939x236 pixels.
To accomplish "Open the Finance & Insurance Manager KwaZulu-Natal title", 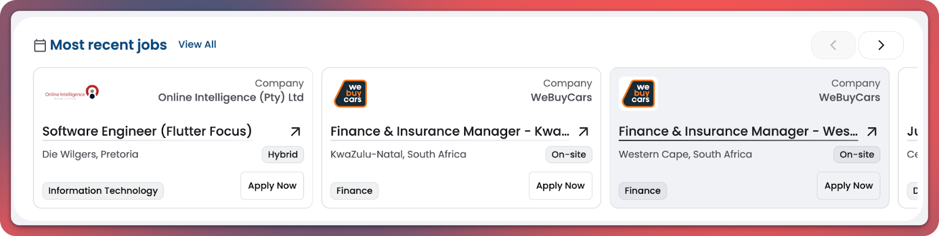I will [450, 131].
